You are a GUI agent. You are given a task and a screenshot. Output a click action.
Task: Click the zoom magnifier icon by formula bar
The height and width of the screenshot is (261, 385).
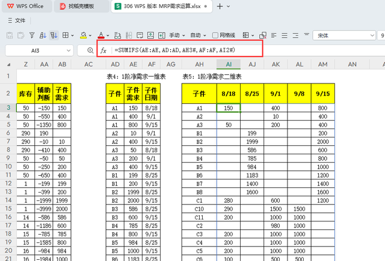point(90,50)
